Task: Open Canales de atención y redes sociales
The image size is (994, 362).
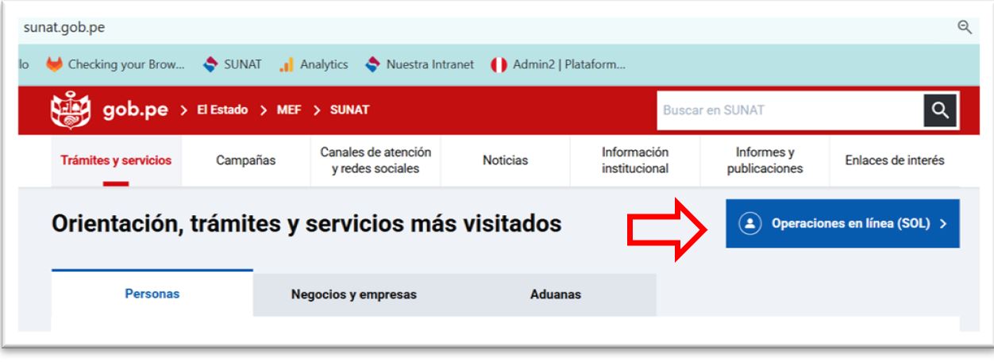Action: pos(376,160)
